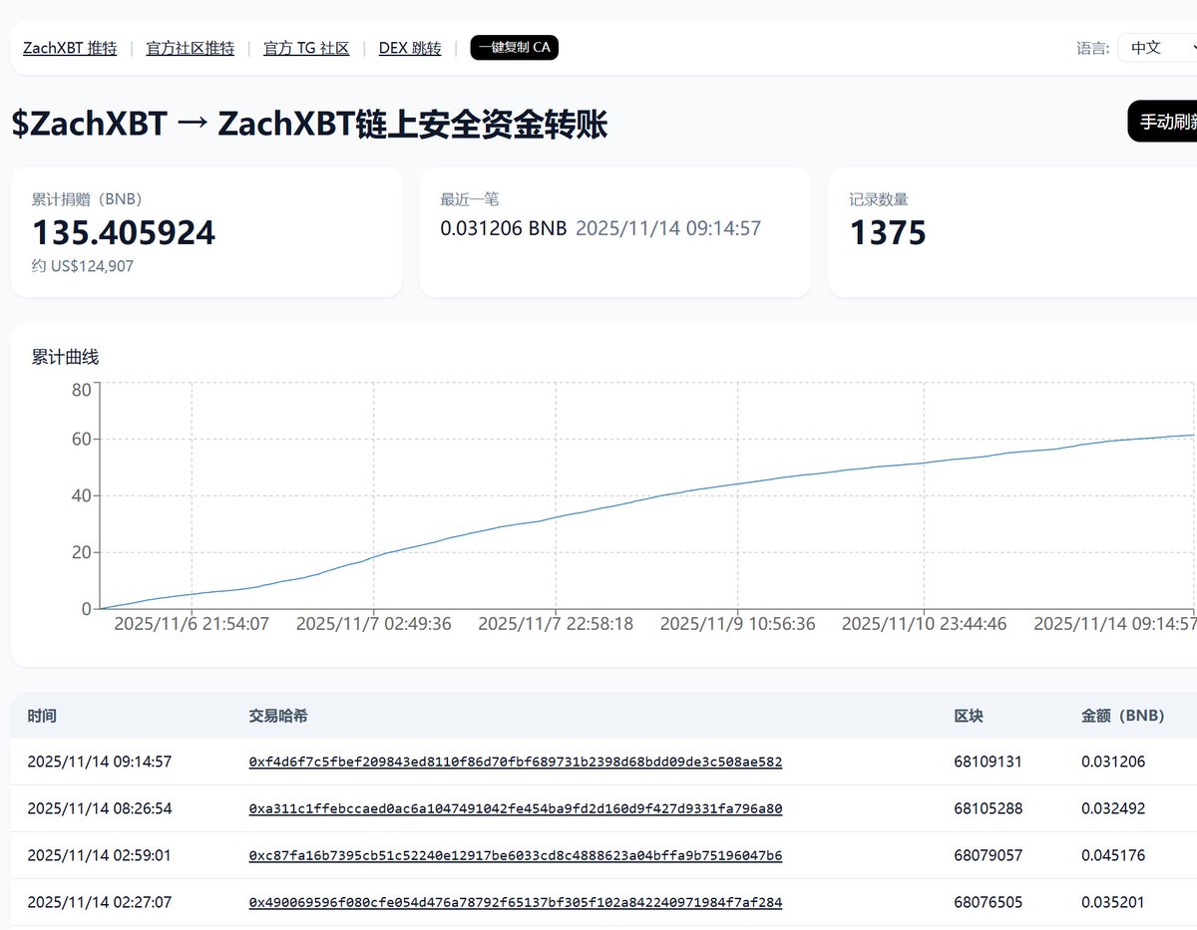
Task: Click the page heading $ZachXBT → ZachXBT链上安全资金转账
Action: point(310,125)
